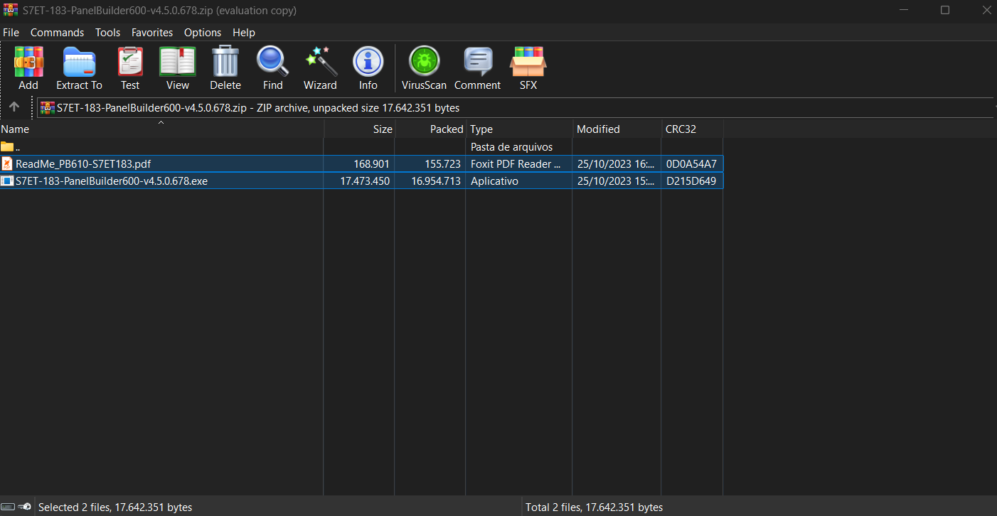This screenshot has height=516, width=997.
Task: Select ReadMe_PB610-S7ET183.pdf file
Action: tap(83, 164)
